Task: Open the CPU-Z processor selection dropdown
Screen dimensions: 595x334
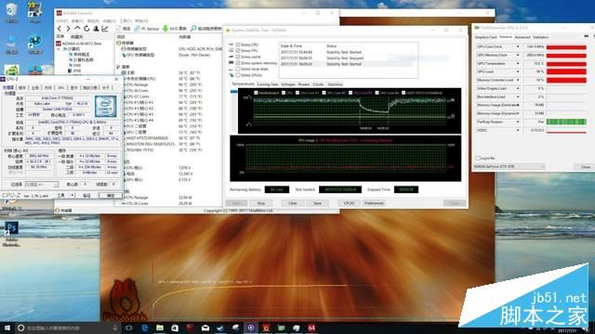Action: [41, 185]
